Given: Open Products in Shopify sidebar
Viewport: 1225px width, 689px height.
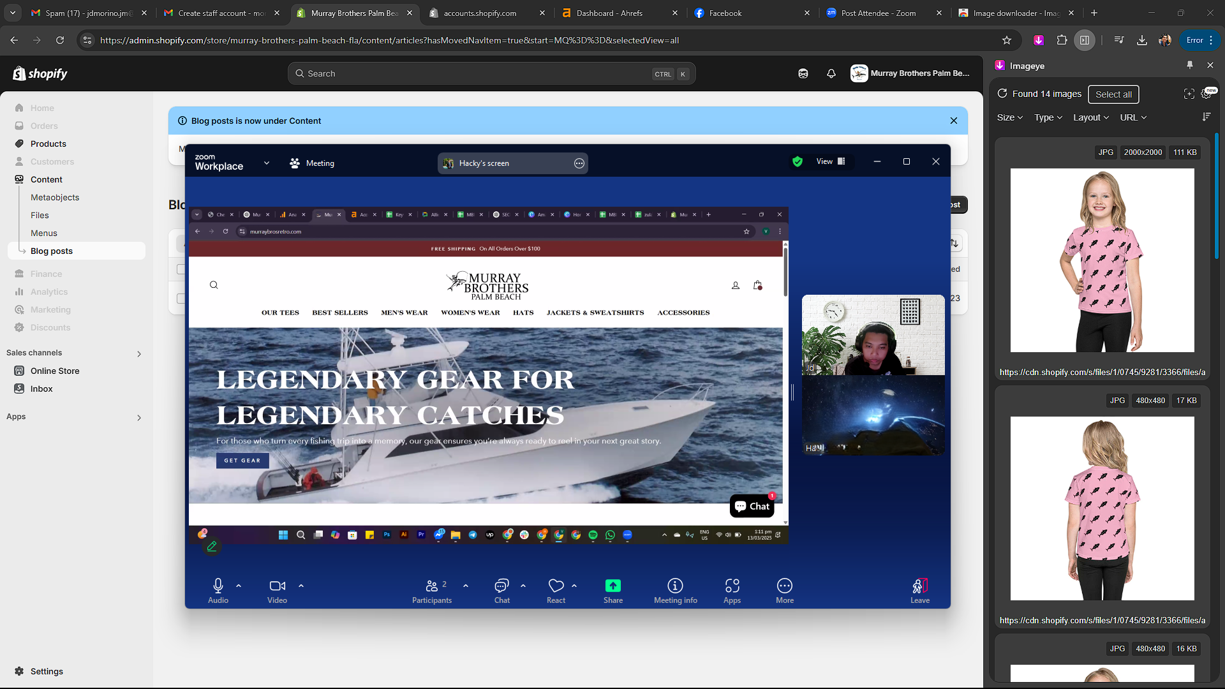Looking at the screenshot, I should point(48,144).
